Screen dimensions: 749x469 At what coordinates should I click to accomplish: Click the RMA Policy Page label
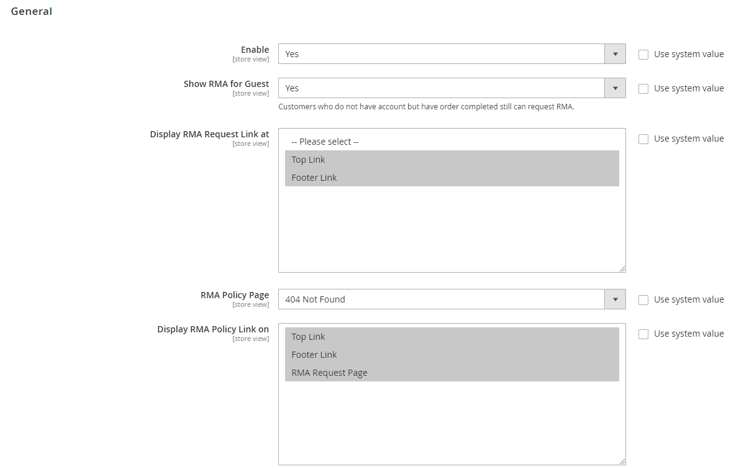pos(235,295)
